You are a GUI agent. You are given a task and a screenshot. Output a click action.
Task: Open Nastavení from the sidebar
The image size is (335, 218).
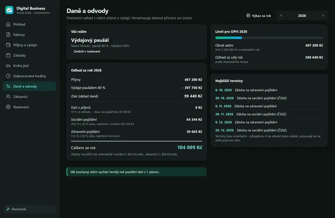tap(29, 107)
